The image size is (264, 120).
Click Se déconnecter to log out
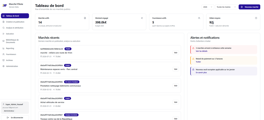(15, 118)
